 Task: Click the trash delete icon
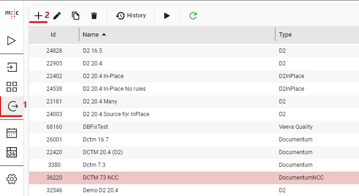[94, 16]
